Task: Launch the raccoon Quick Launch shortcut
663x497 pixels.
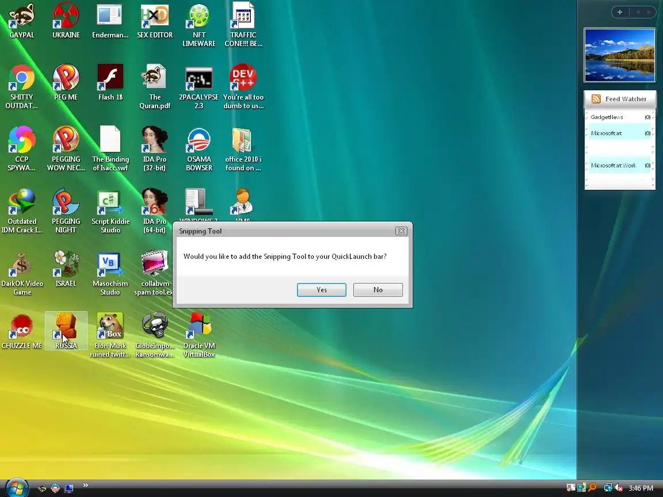Action: pos(42,488)
